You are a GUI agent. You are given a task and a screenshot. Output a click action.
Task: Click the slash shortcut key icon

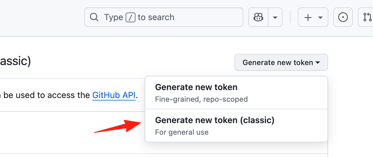click(x=131, y=17)
